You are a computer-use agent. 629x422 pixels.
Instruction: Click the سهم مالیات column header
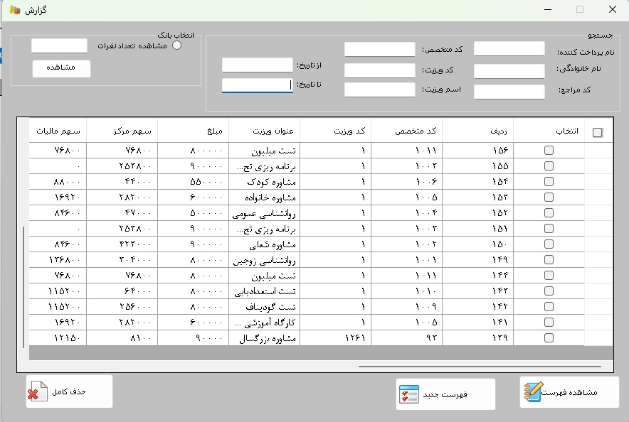[x=58, y=131]
